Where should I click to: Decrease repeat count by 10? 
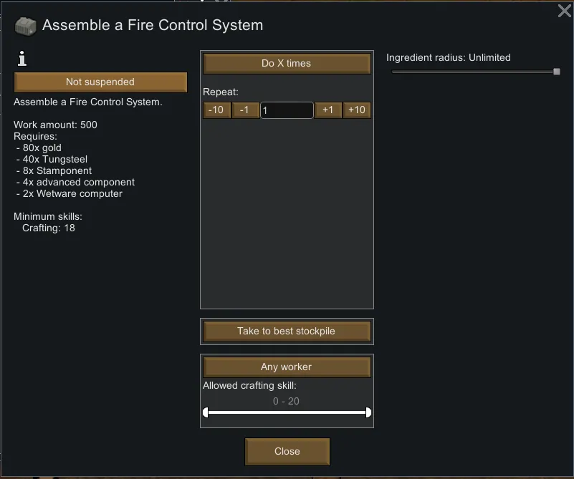(216, 110)
